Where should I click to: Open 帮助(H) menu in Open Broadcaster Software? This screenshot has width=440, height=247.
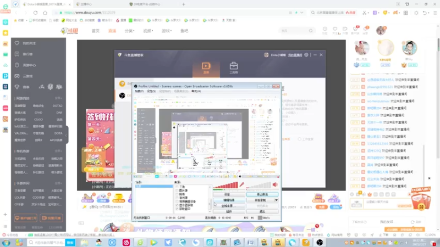tap(196, 91)
